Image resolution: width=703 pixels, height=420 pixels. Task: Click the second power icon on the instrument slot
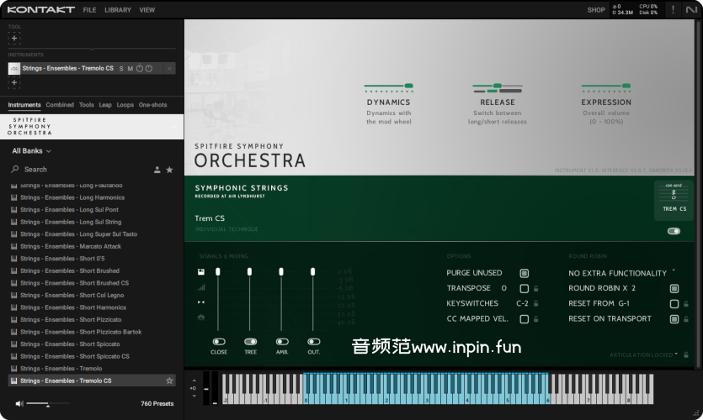tap(149, 68)
